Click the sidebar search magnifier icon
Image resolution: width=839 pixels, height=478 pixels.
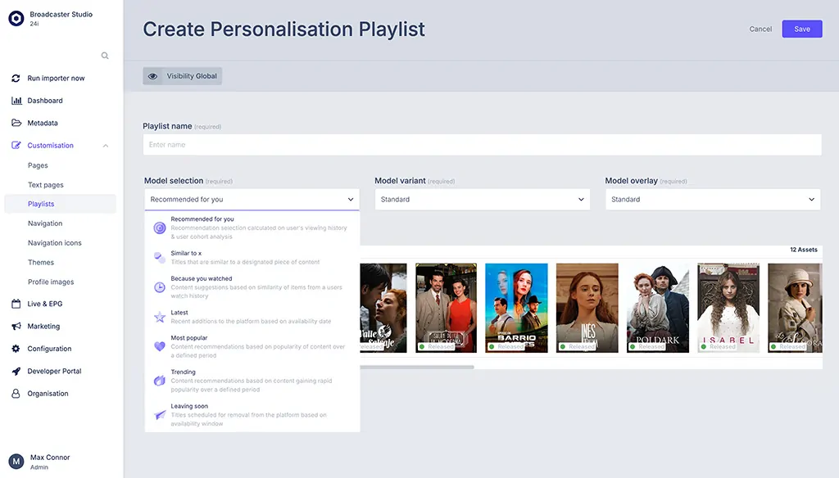pyautogui.click(x=105, y=56)
